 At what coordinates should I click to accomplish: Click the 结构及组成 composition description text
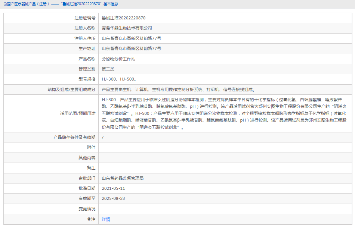(x=178, y=90)
